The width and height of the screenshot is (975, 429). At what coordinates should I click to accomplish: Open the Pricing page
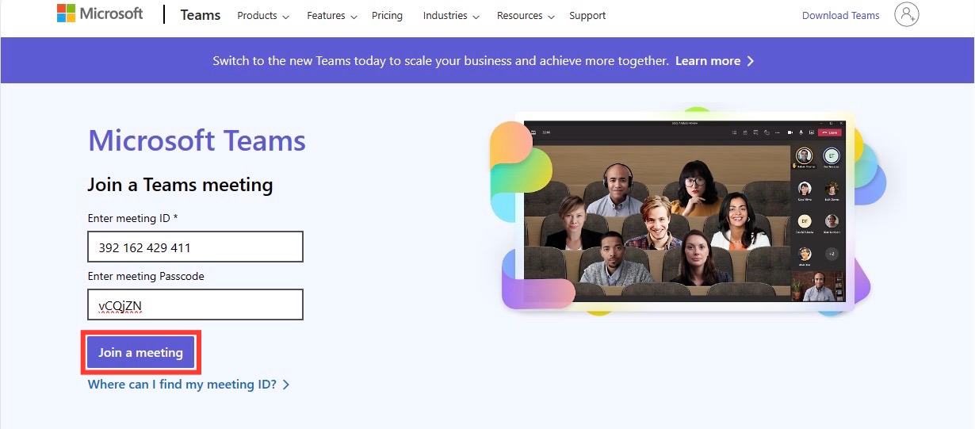(x=387, y=16)
